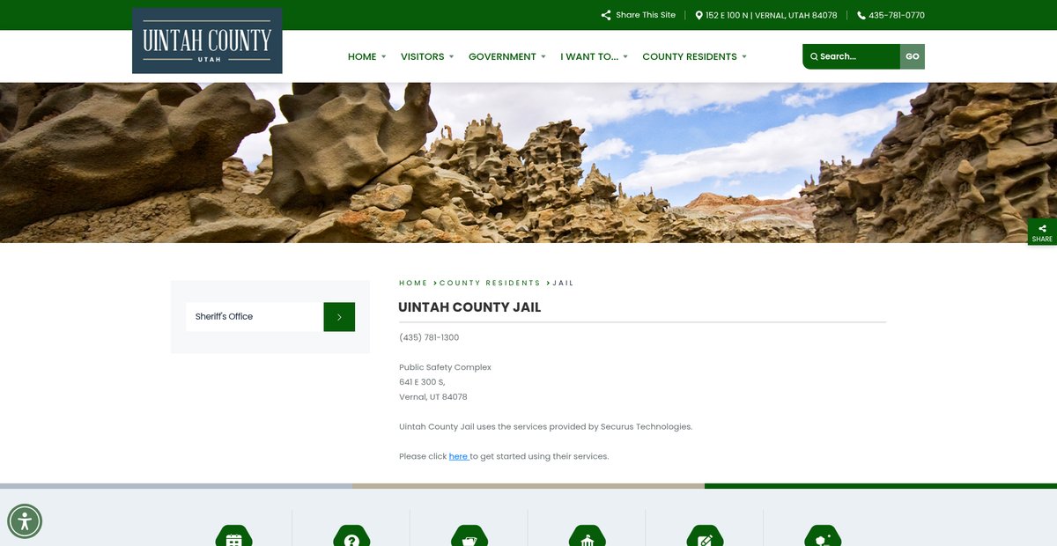
Task: Open the HOME menu
Action: 362,56
